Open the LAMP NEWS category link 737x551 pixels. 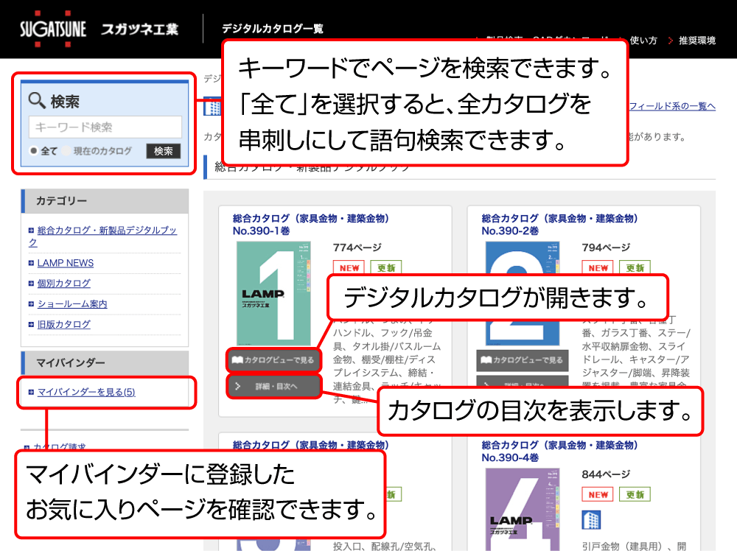click(x=66, y=263)
